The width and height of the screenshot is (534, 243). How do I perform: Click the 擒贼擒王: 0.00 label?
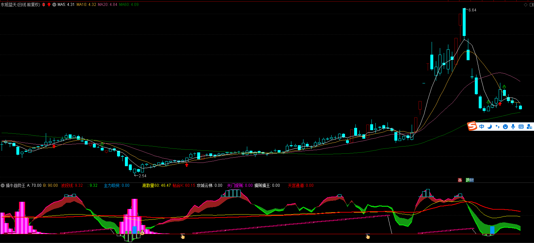click(267, 185)
